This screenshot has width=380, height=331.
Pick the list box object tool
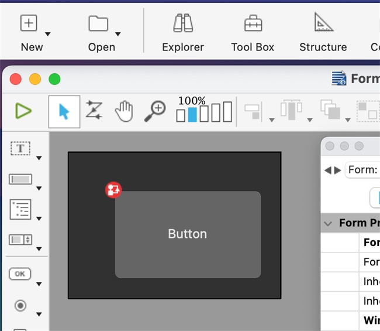pyautogui.click(x=21, y=209)
